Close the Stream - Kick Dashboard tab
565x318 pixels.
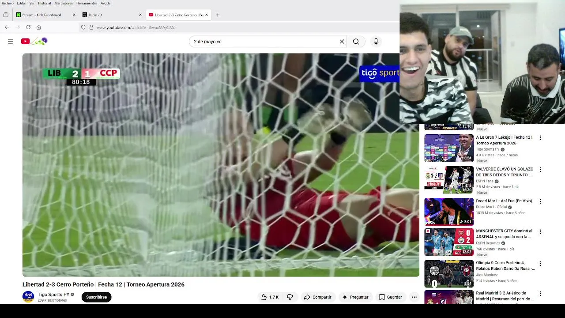tap(74, 15)
